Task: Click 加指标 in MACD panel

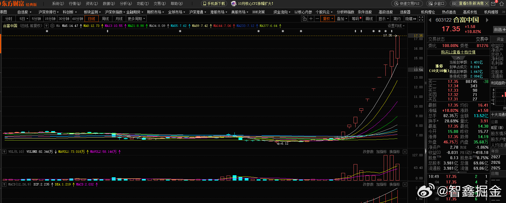Action: pos(381,184)
